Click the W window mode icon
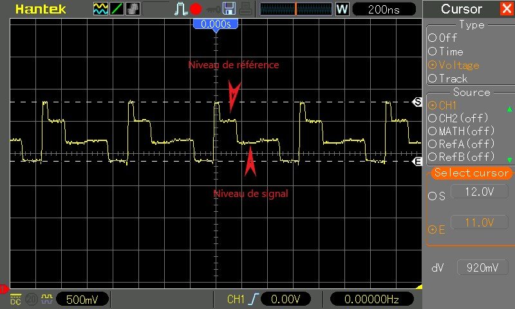This screenshot has height=309, width=515. point(342,9)
